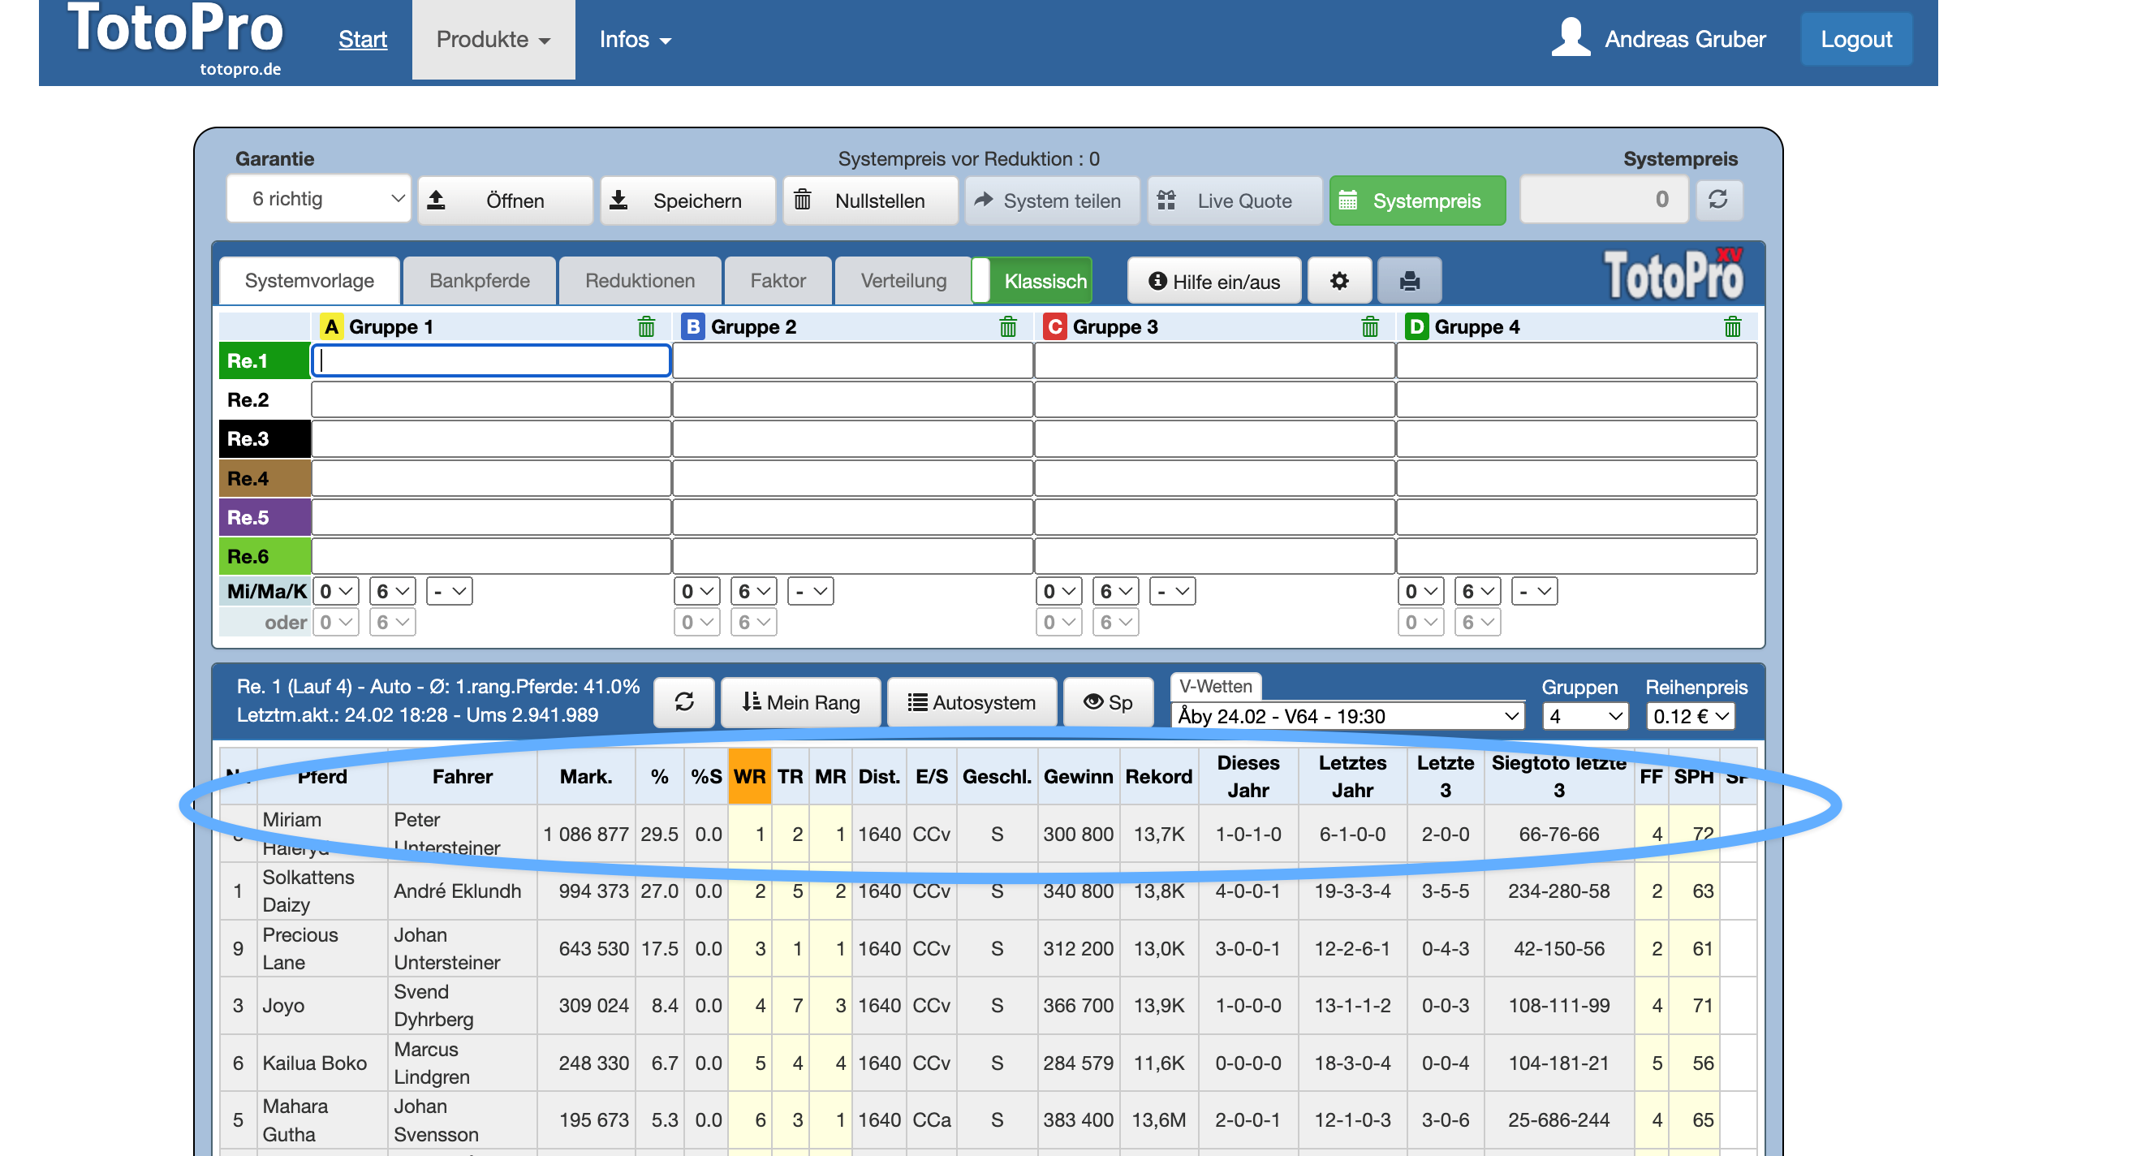Click the TotoPro logo
Screen dimensions: 2146x1156
pyautogui.click(x=176, y=38)
